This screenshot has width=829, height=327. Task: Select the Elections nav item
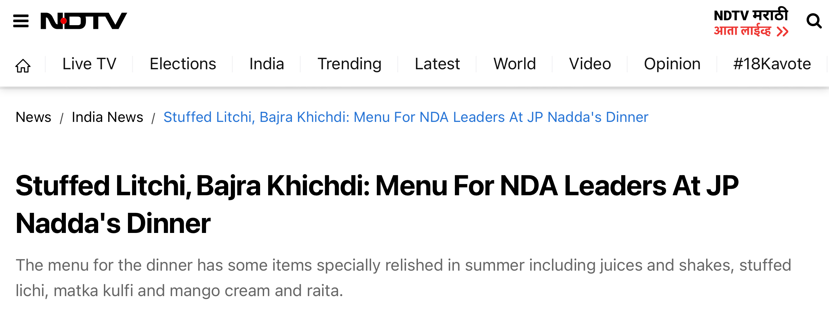pyautogui.click(x=183, y=64)
